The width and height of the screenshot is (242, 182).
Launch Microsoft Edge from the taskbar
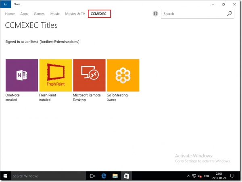pyautogui.click(x=104, y=176)
